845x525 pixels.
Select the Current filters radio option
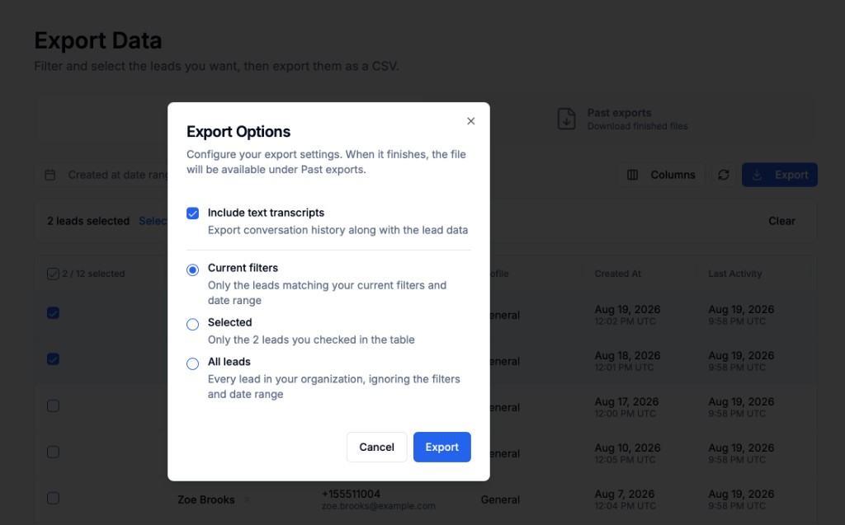coord(192,270)
